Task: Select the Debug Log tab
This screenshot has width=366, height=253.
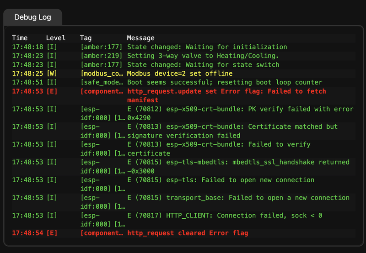Action: 32,17
